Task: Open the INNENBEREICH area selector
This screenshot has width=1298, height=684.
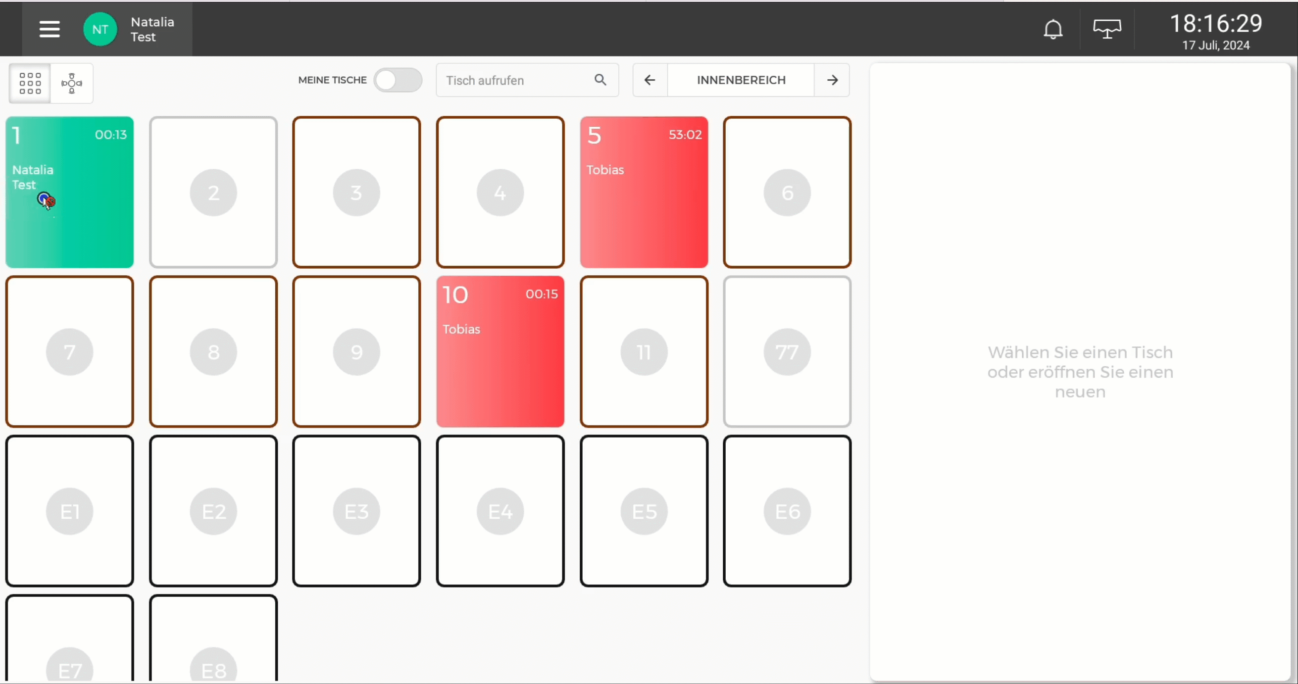Action: pyautogui.click(x=741, y=80)
